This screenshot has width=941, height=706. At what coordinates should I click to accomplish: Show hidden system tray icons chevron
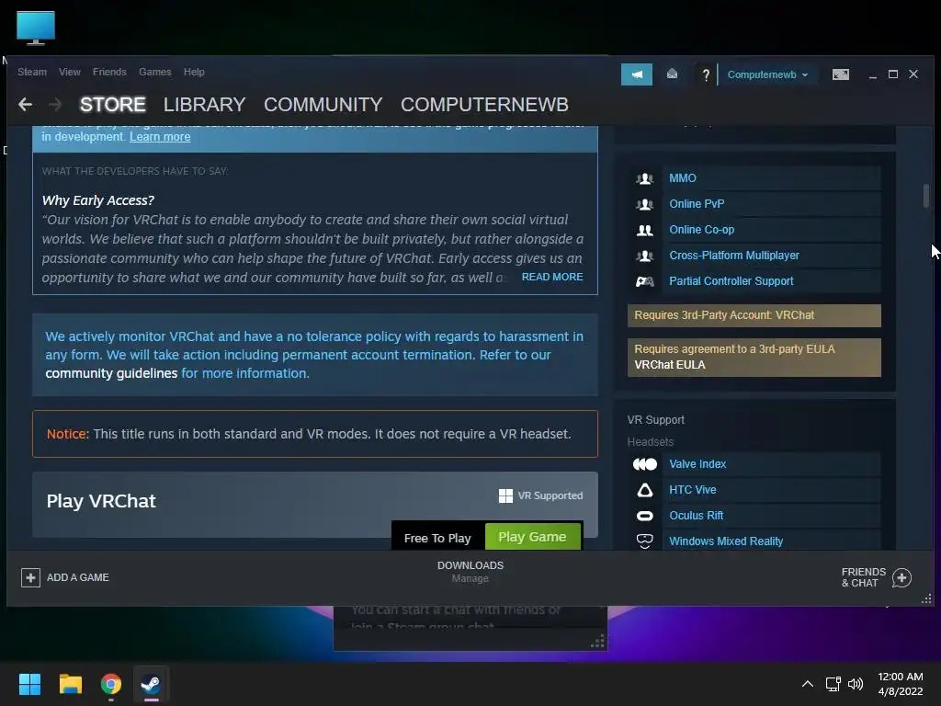[808, 684]
